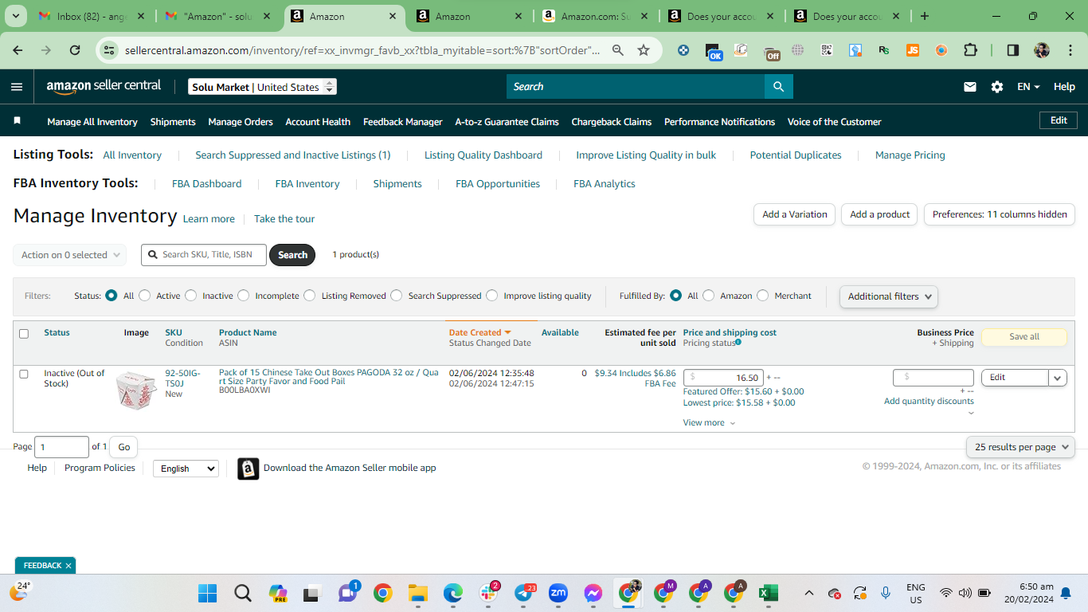Open File Explorer from the taskbar

click(418, 593)
